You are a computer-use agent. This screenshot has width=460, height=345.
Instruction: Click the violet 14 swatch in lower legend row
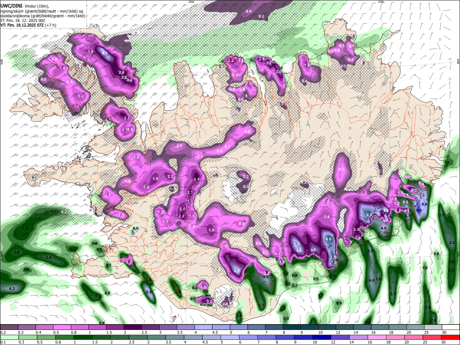359,337
